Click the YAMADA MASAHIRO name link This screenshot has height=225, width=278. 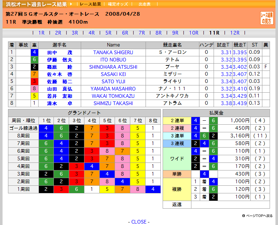click(x=113, y=89)
